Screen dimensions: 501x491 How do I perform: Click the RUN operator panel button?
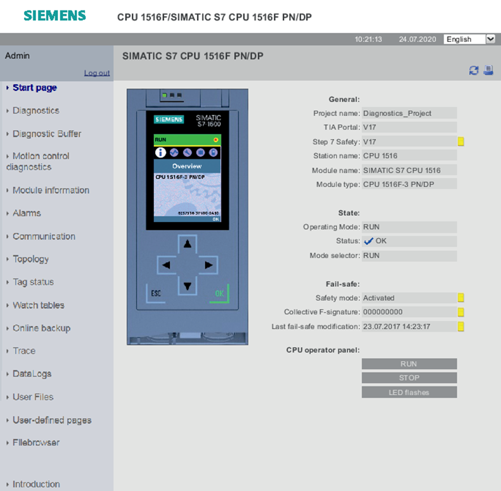pyautogui.click(x=409, y=364)
